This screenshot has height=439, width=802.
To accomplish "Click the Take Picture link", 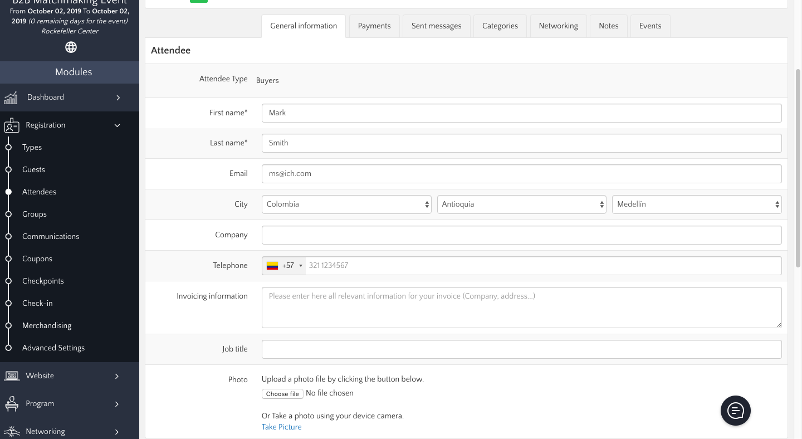I will 281,427.
